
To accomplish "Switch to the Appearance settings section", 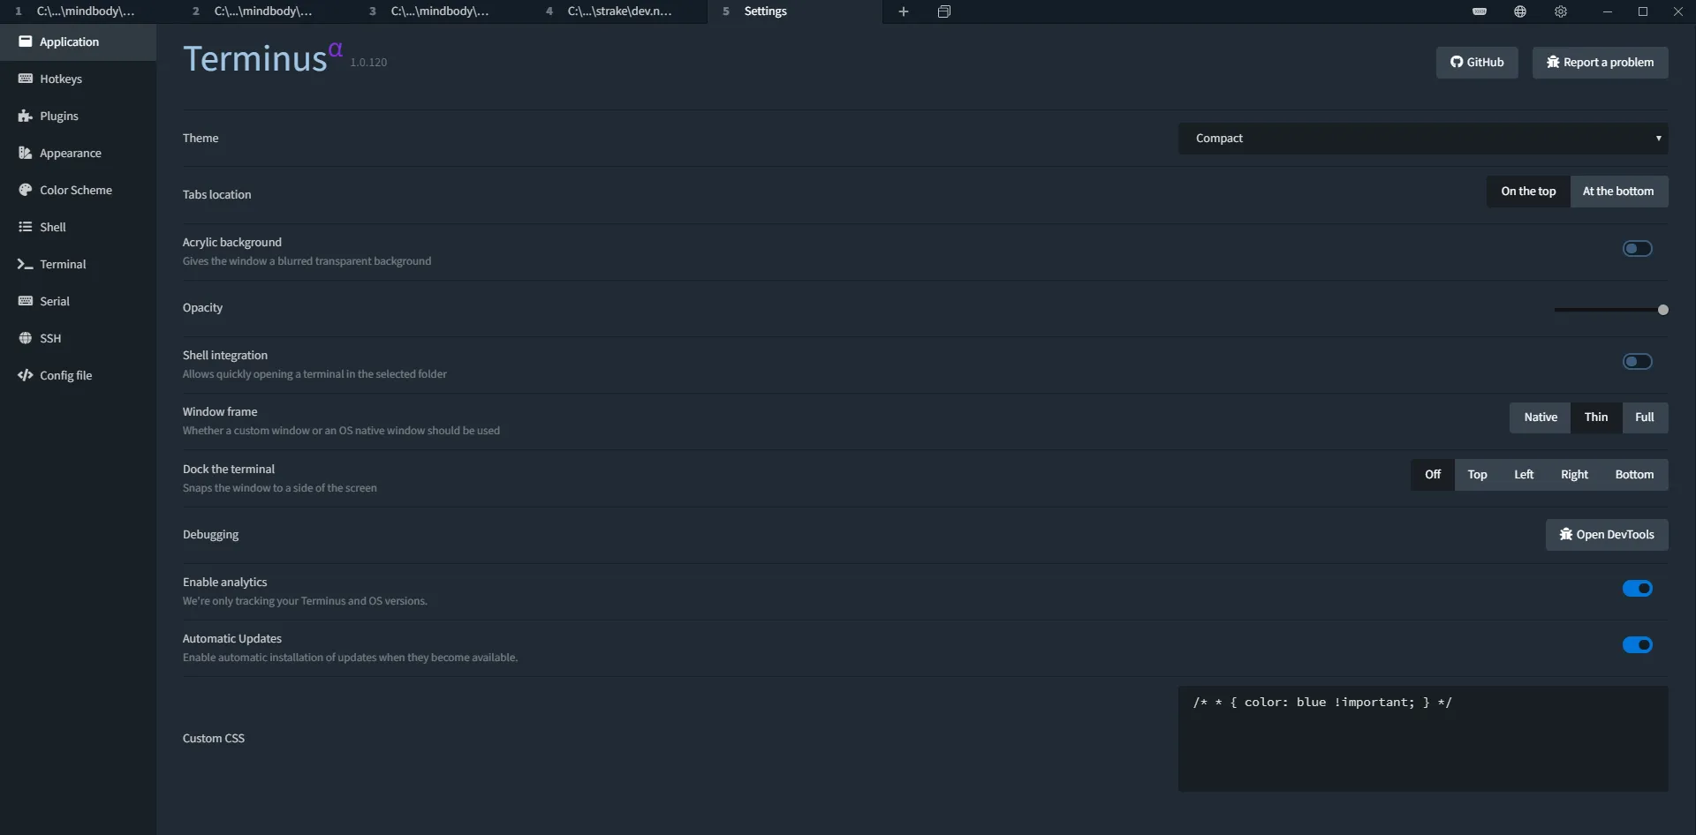I will (78, 153).
